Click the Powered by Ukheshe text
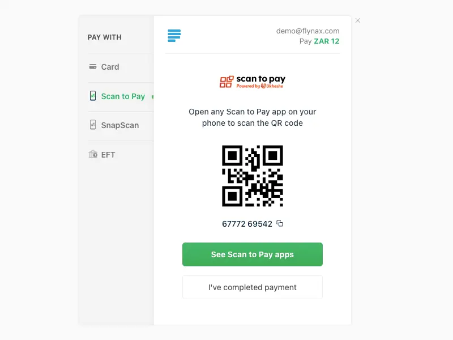 pos(260,86)
